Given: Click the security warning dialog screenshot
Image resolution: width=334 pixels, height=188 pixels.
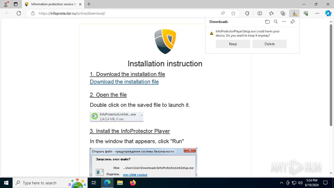Looking at the screenshot, I should tap(144, 162).
